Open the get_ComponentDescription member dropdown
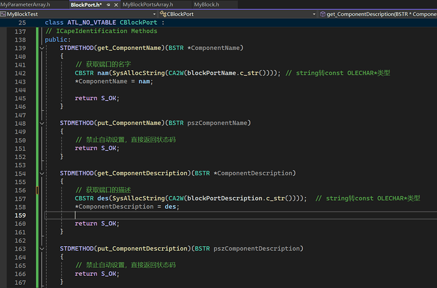 377,14
